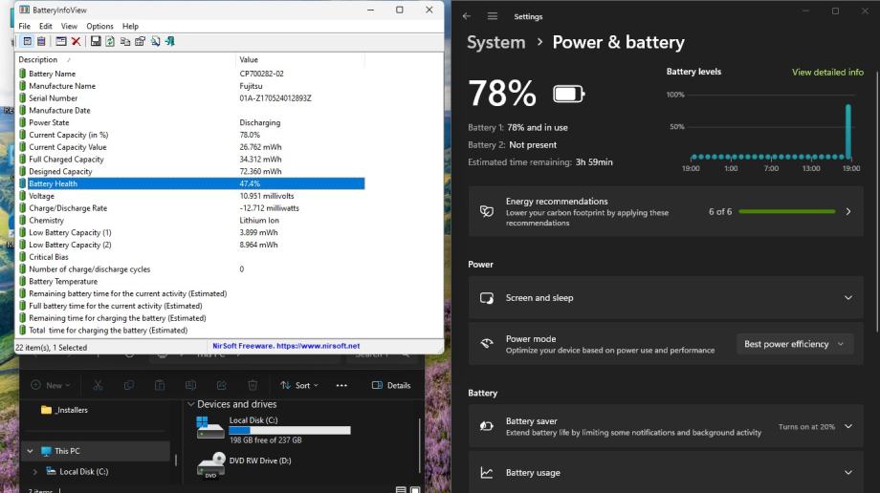Open the NirSoft Freeware website link
This screenshot has width=880, height=493.
[286, 346]
